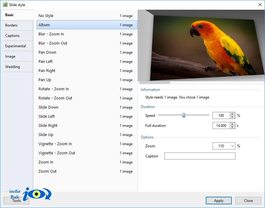The height and width of the screenshot is (208, 265).
Task: Close the Slide style dialog window
Action: click(x=260, y=5)
